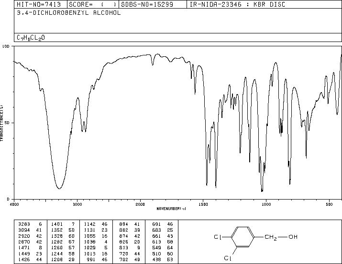Image resolution: width=342 pixels, height=264 pixels.
Task: Select the SCORE= field in header
Action: pos(93,4)
